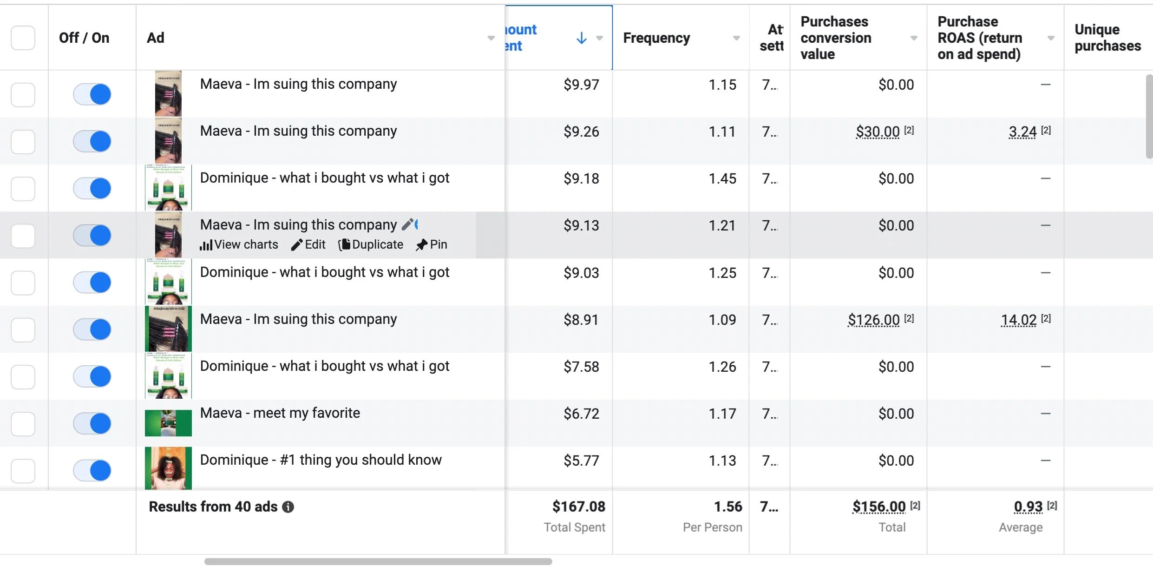
Task: Click the blue sort-descending arrow in Amount spent header
Action: coord(581,38)
